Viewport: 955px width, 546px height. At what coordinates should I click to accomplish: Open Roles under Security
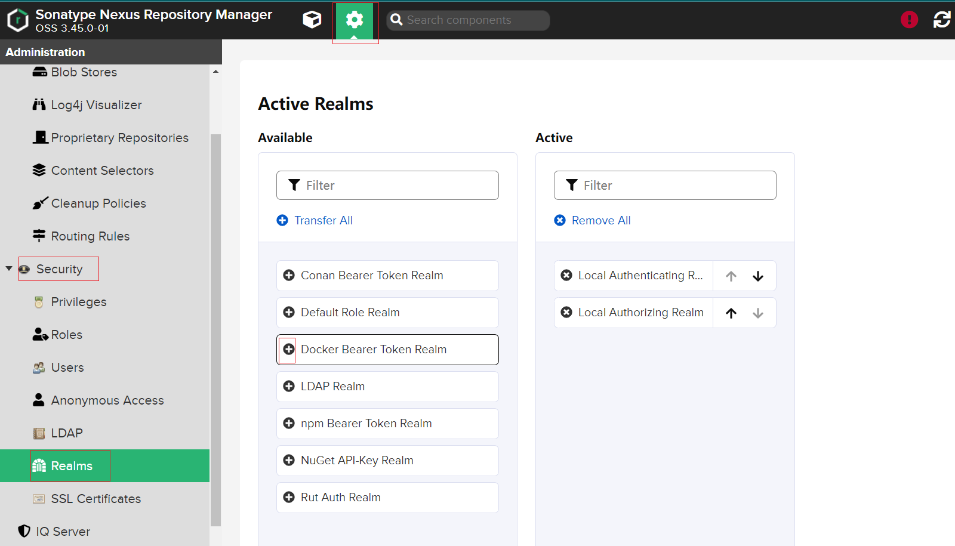[x=57, y=334]
